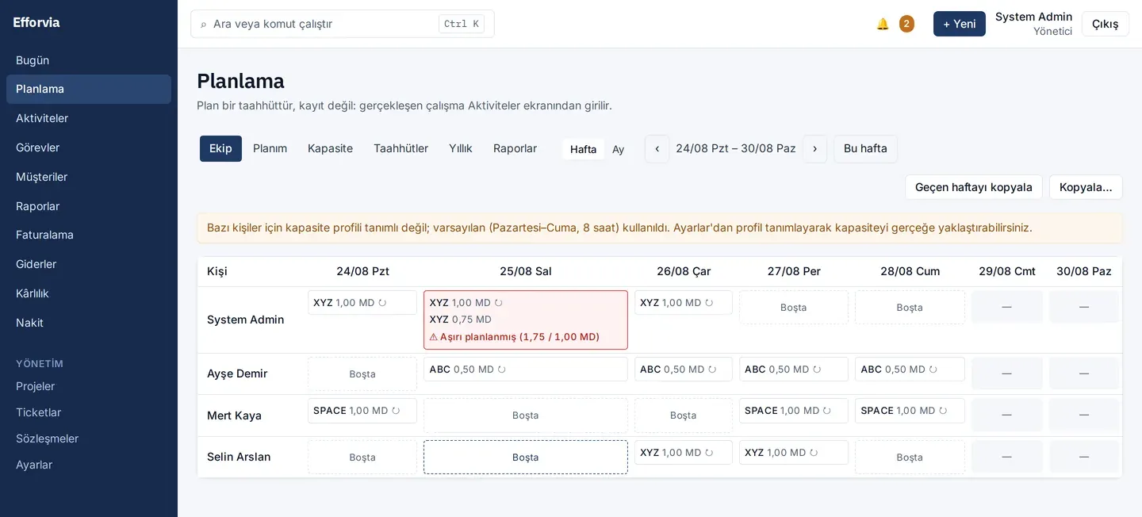Click Ayşe Demir's Boşta cell on 24/08 Pzt
Screen dimensions: 1142x517
click(x=362, y=374)
